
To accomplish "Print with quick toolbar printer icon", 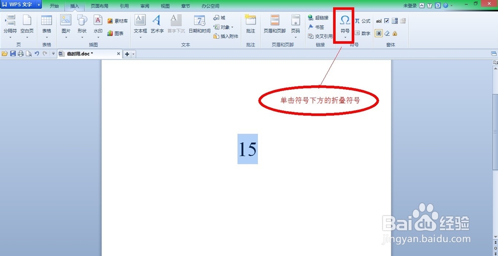I will [x=20, y=54].
